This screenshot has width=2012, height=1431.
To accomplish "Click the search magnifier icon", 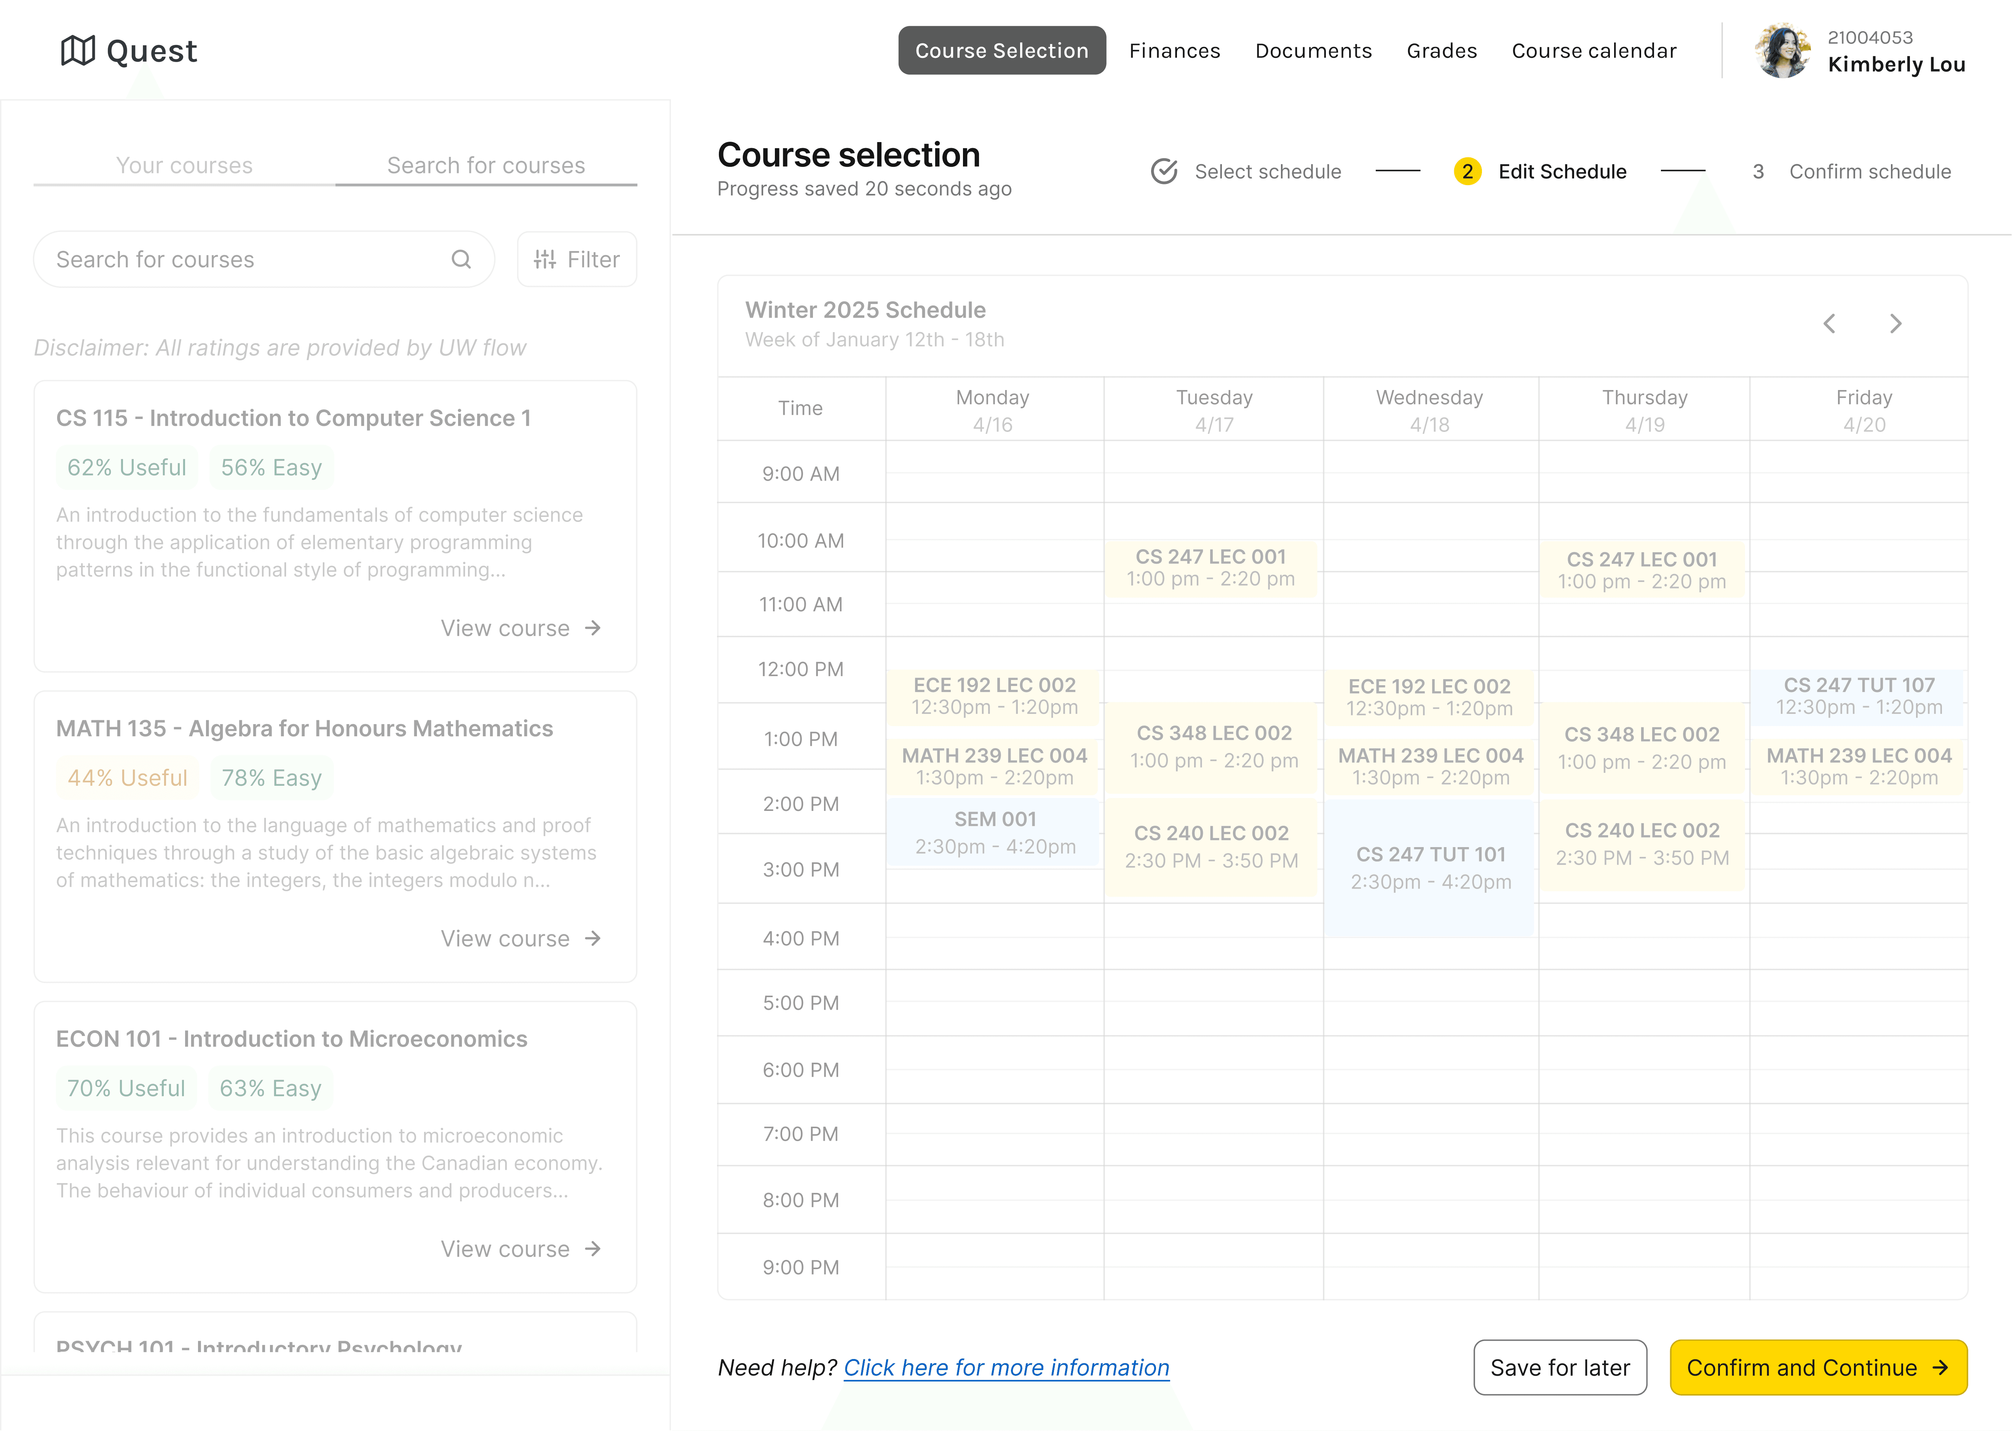I will pos(461,259).
